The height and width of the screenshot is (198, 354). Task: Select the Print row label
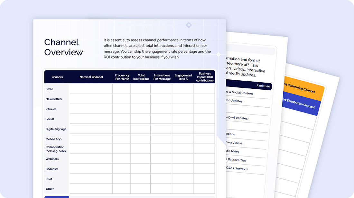click(49, 179)
